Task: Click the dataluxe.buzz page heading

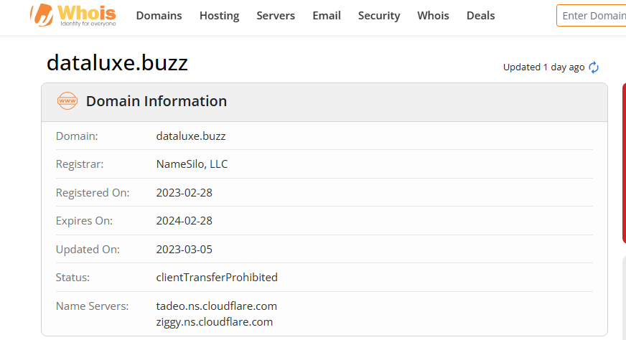Action: point(117,63)
